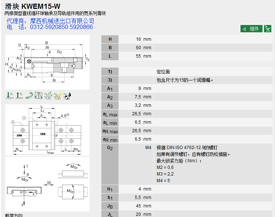Click the green shopping cart icon

[x=268, y=29]
